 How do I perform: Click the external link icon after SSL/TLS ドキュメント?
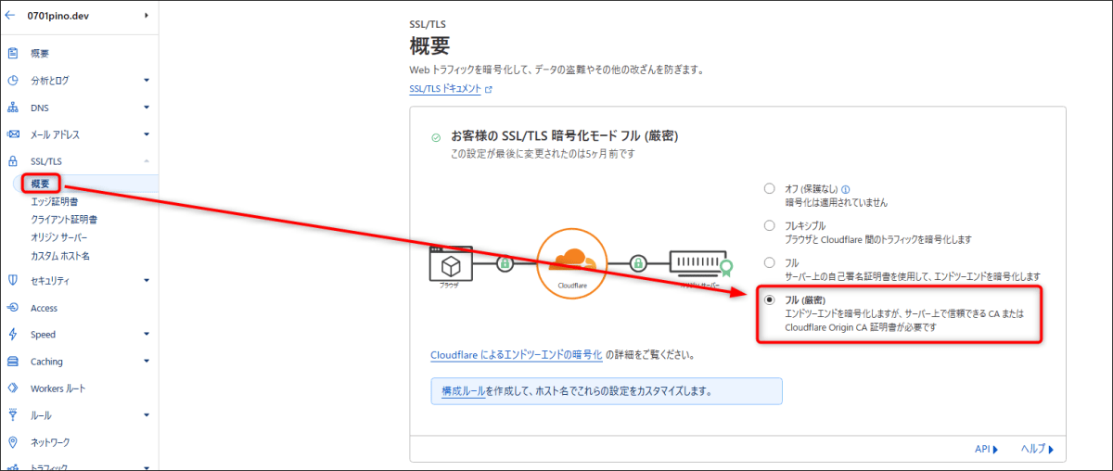coord(489,90)
